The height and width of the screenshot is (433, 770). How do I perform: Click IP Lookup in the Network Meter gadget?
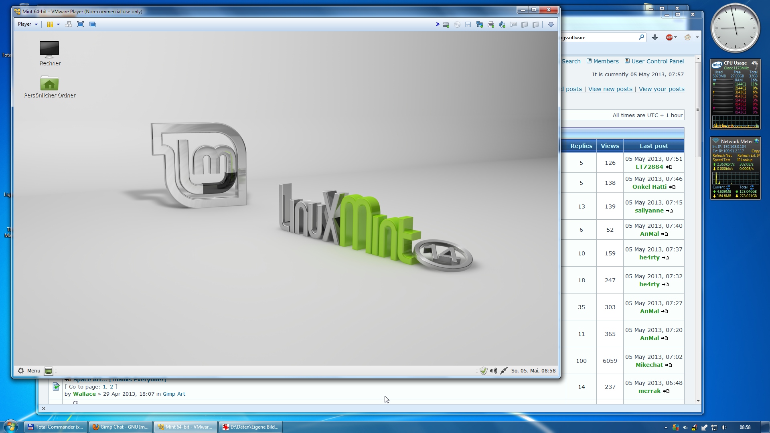(745, 160)
